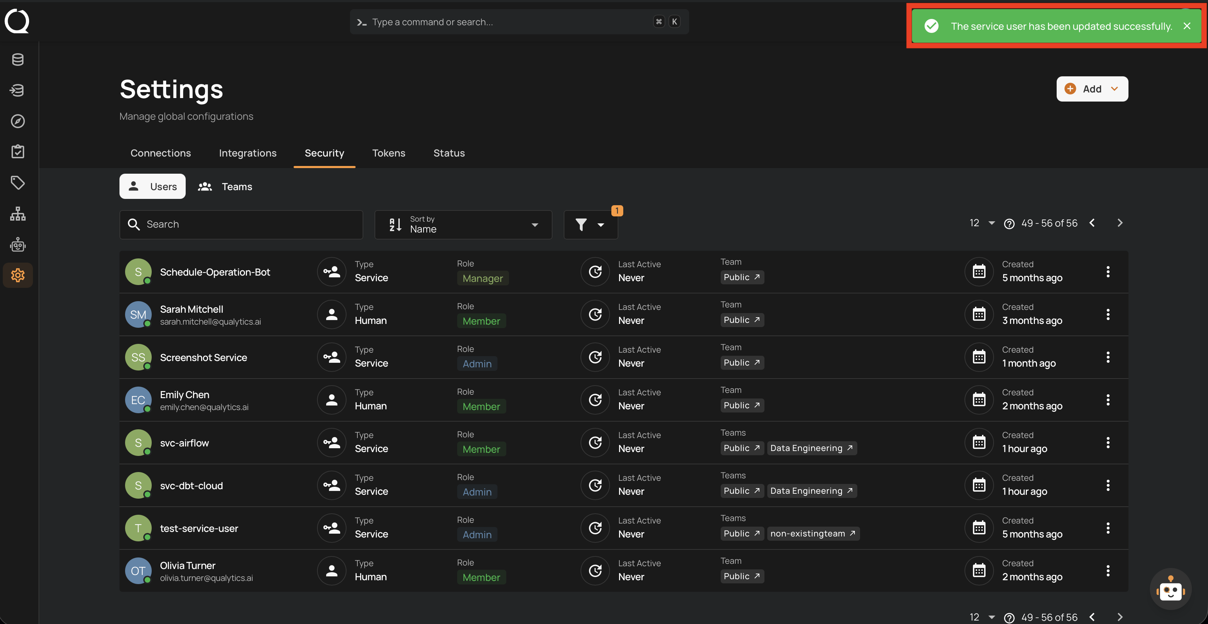1208x624 pixels.
Task: Open non-existingteam link for test-service-user
Action: [813, 534]
